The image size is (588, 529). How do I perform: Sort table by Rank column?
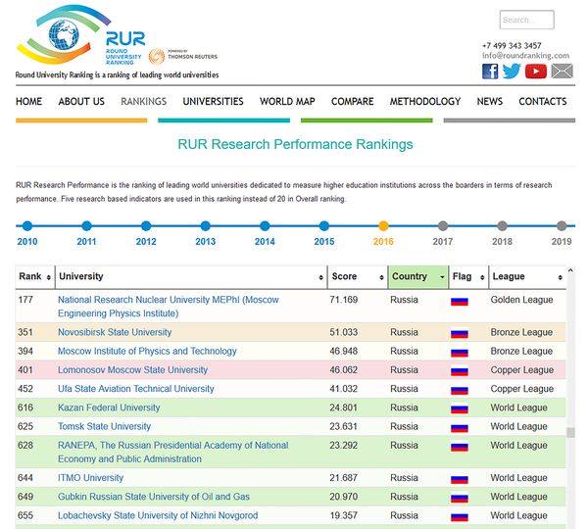[x=34, y=277]
